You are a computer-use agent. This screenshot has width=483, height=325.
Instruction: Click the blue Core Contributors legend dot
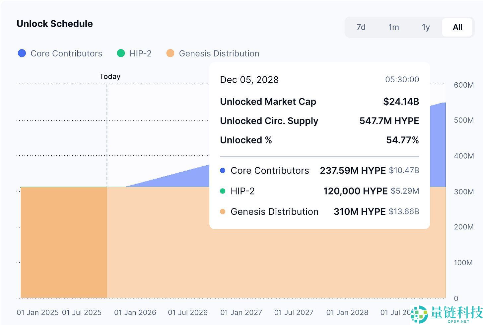[22, 53]
